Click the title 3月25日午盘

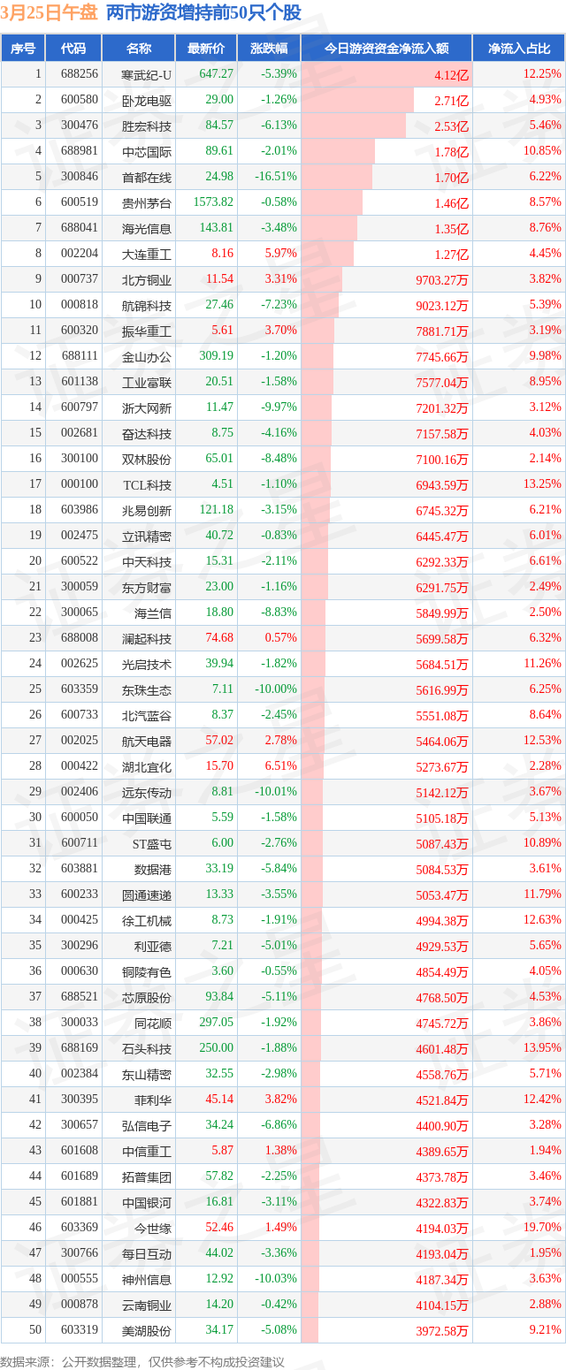pyautogui.click(x=50, y=12)
